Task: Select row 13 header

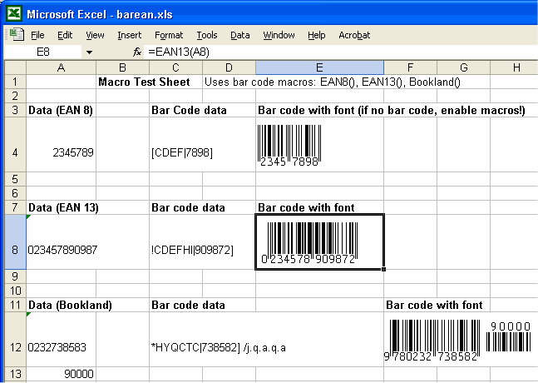Action: [16, 374]
